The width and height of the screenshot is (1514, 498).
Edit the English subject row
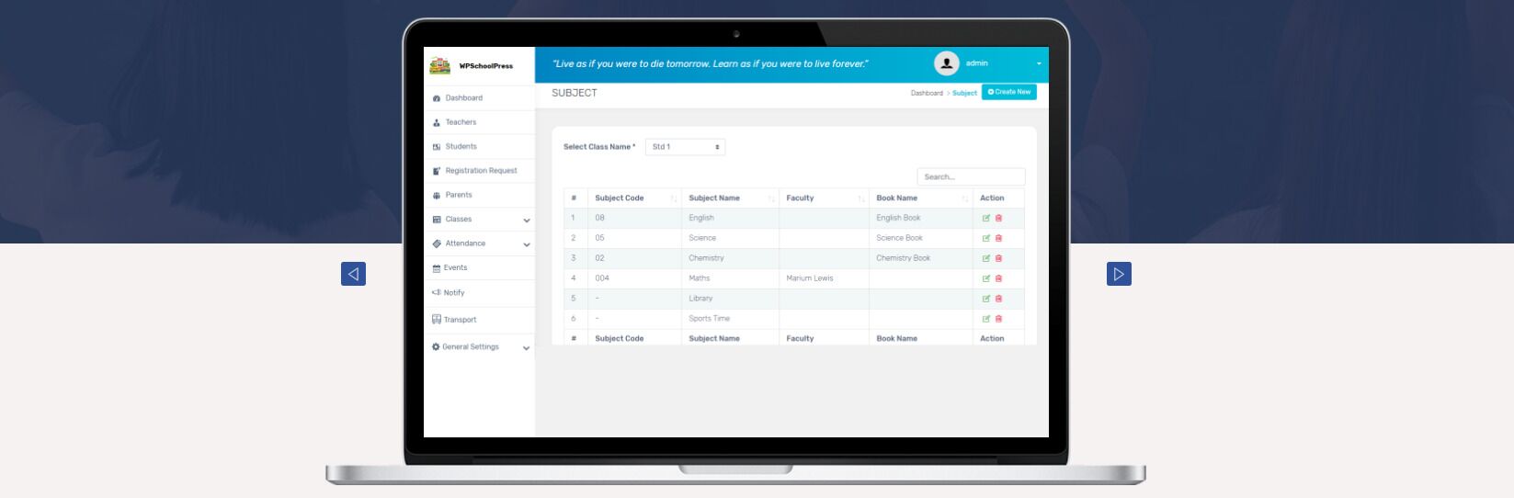coord(986,218)
